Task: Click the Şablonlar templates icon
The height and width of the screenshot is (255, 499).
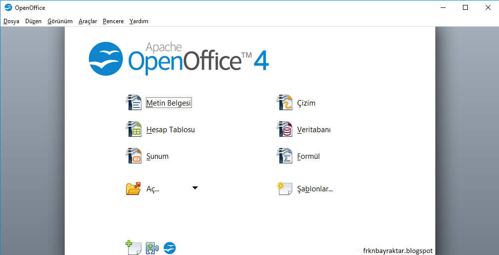Action: click(x=284, y=188)
